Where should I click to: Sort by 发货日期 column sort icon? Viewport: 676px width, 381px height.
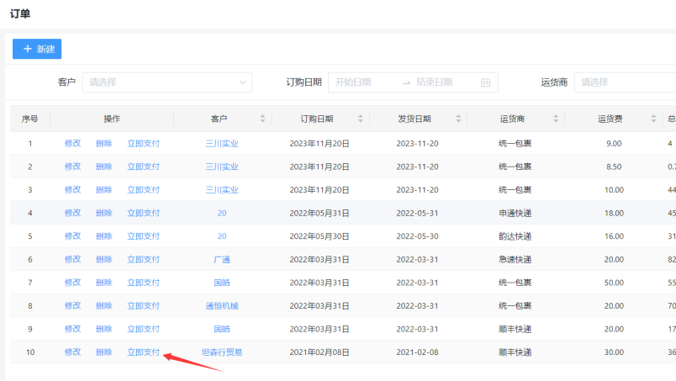(458, 119)
